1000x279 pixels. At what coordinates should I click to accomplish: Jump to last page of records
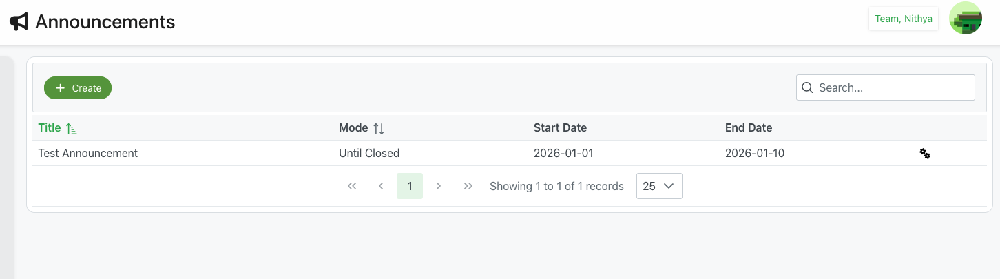(x=468, y=186)
